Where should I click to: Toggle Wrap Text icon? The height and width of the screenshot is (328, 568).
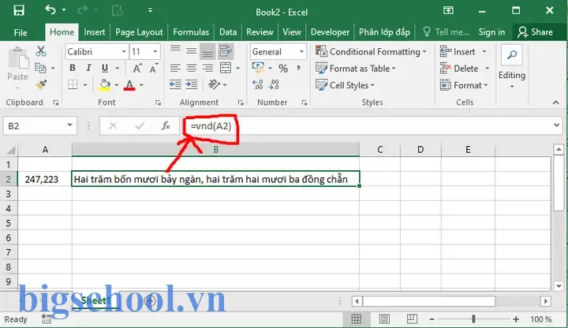[226, 51]
